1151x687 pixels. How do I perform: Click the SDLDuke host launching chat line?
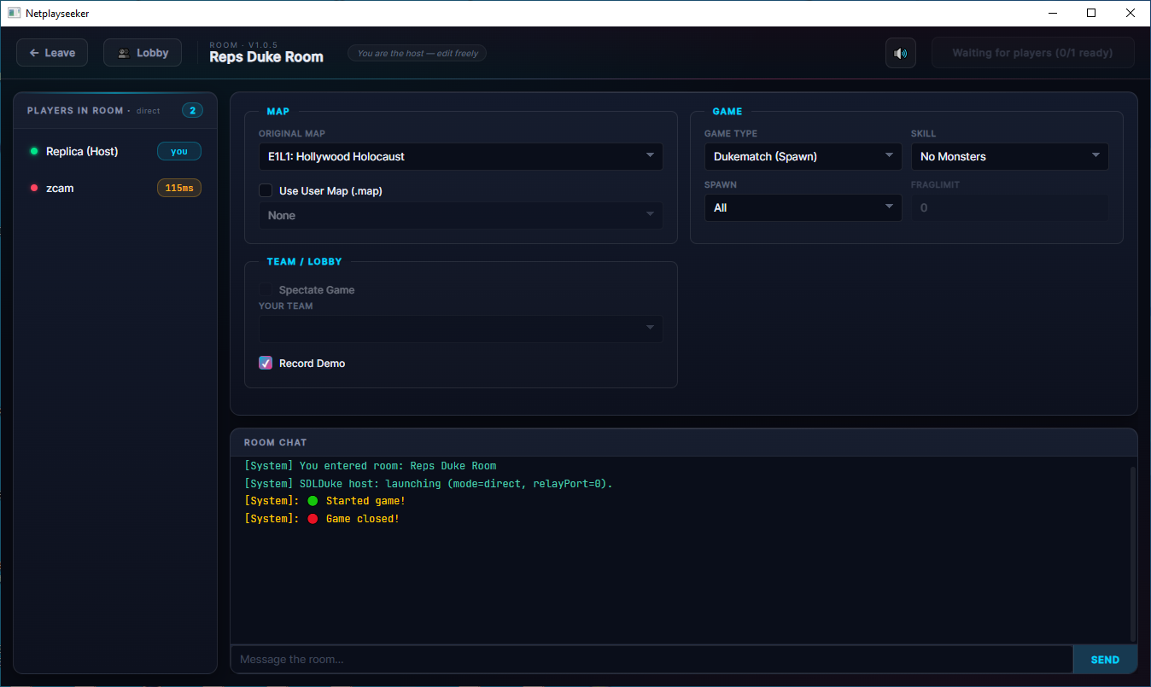(429, 484)
